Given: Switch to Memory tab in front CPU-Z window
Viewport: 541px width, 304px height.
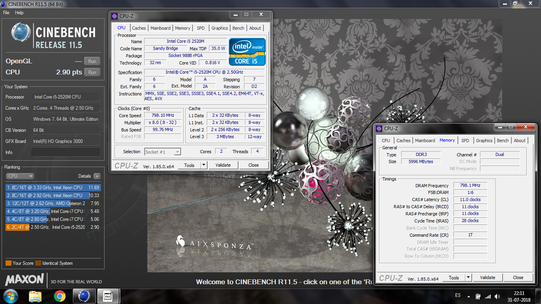Looking at the screenshot, I should coord(183,28).
